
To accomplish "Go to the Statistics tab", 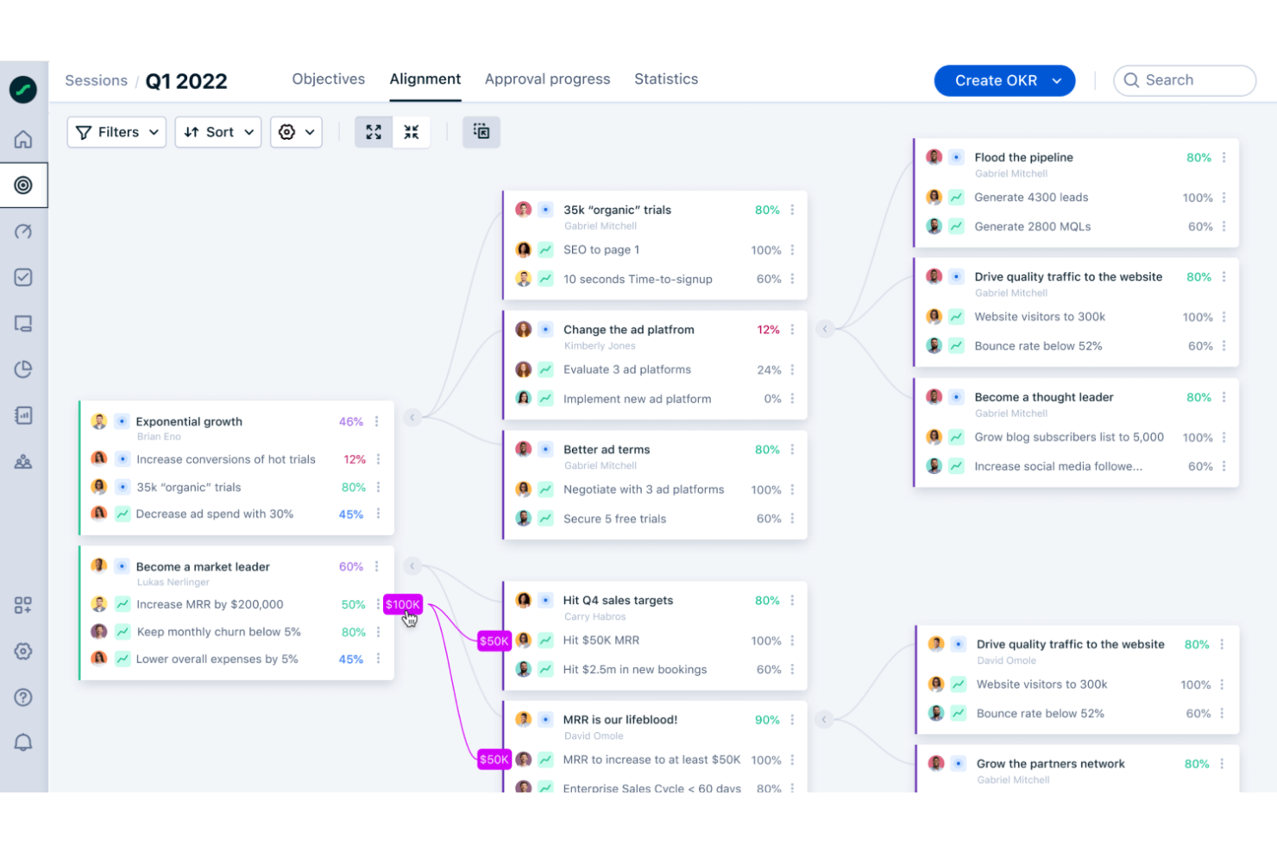I will coord(665,79).
